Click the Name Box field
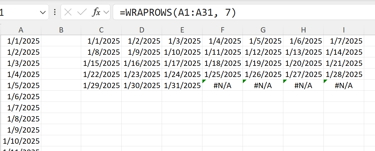 pos(18,12)
